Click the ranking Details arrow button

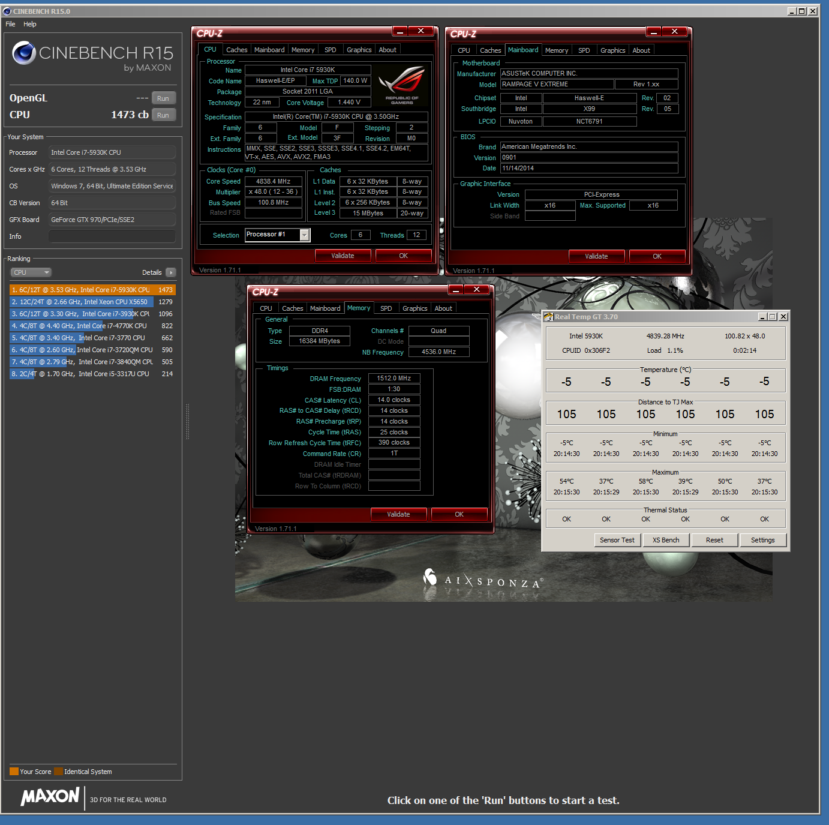171,272
